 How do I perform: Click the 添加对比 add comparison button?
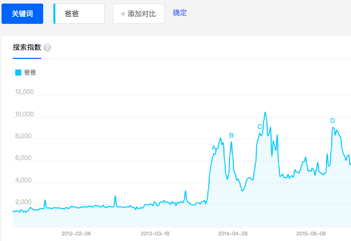click(x=139, y=14)
